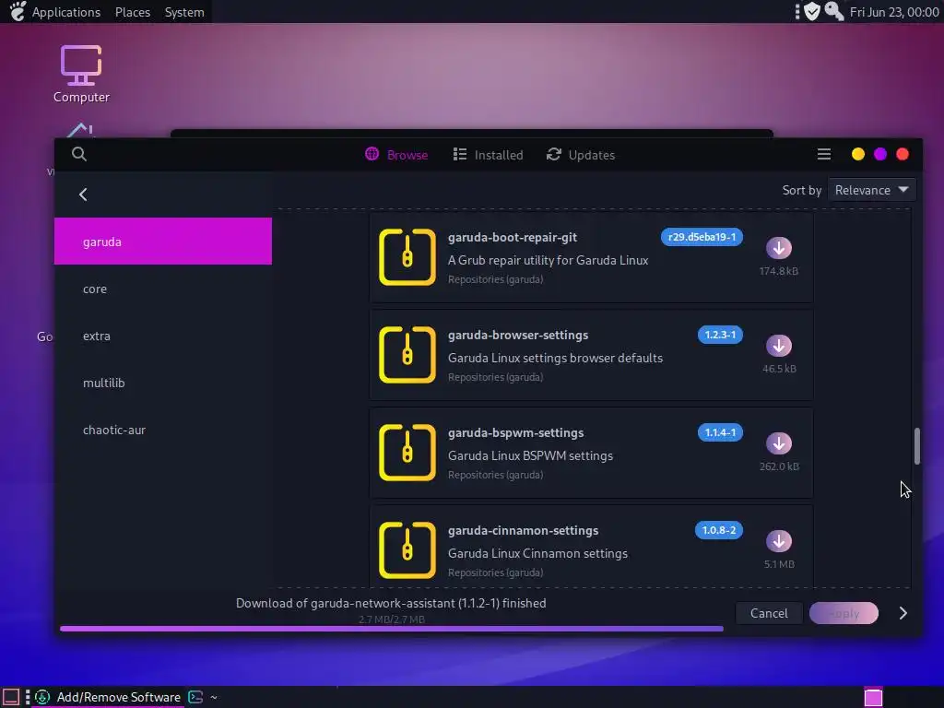Image resolution: width=944 pixels, height=708 pixels.
Task: Click 'Garuda Linux settings browser defaults' description
Action: tap(555, 358)
